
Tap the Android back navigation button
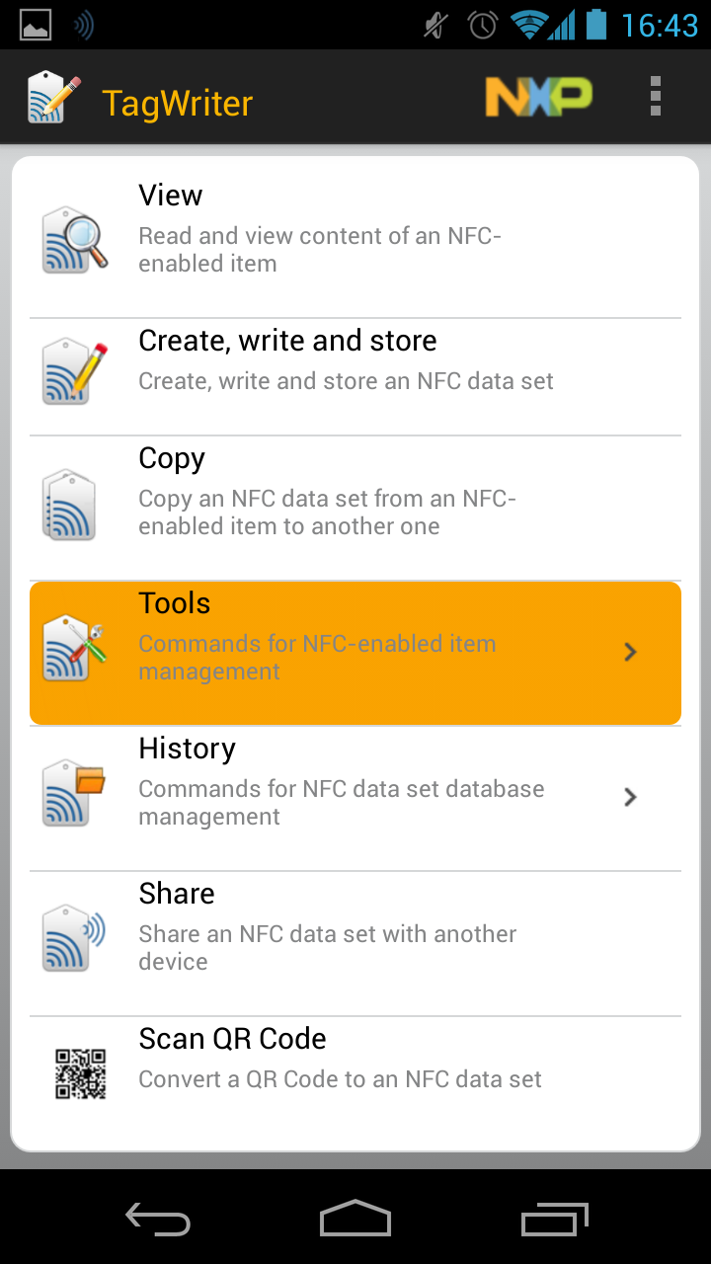[158, 1219]
